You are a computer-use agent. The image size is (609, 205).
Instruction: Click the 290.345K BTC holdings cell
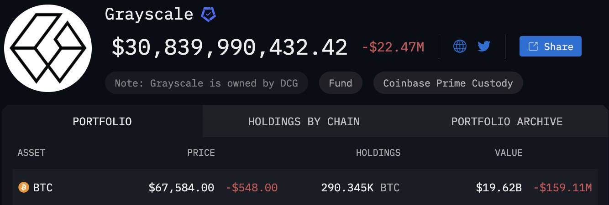point(360,187)
